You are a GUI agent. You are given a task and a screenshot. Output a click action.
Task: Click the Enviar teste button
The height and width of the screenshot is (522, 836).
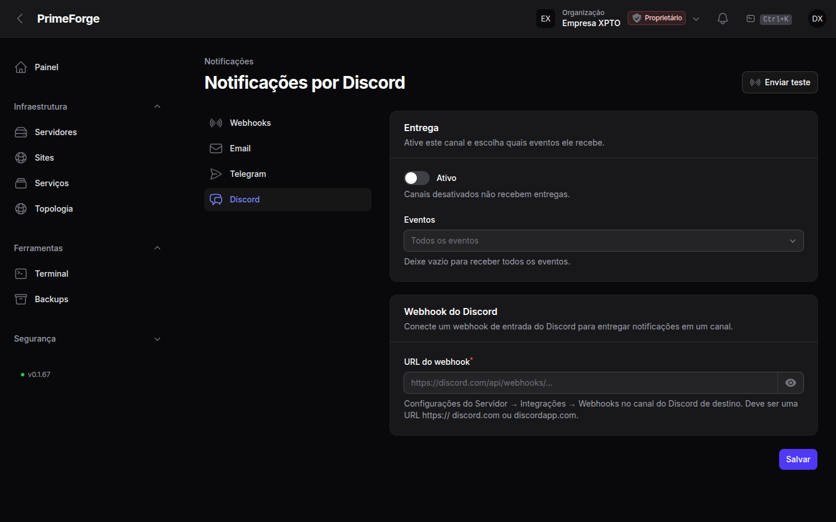pyautogui.click(x=780, y=82)
